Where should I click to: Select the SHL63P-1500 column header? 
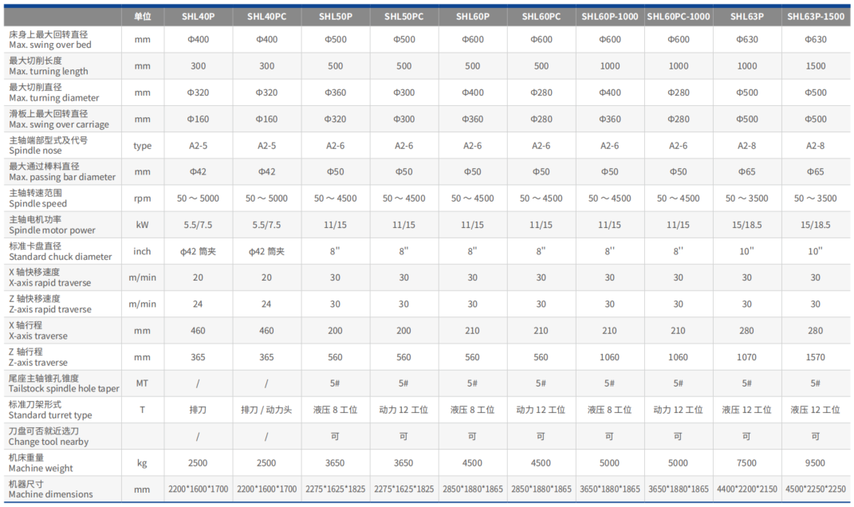click(815, 16)
